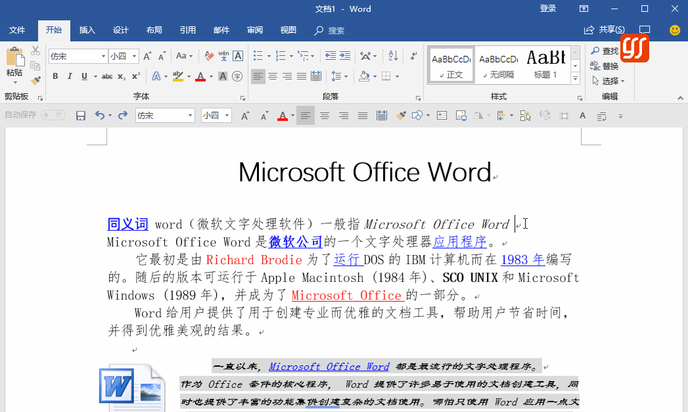688x412 pixels.
Task: Apply distributed alignment in the ribbon
Action: point(316,76)
